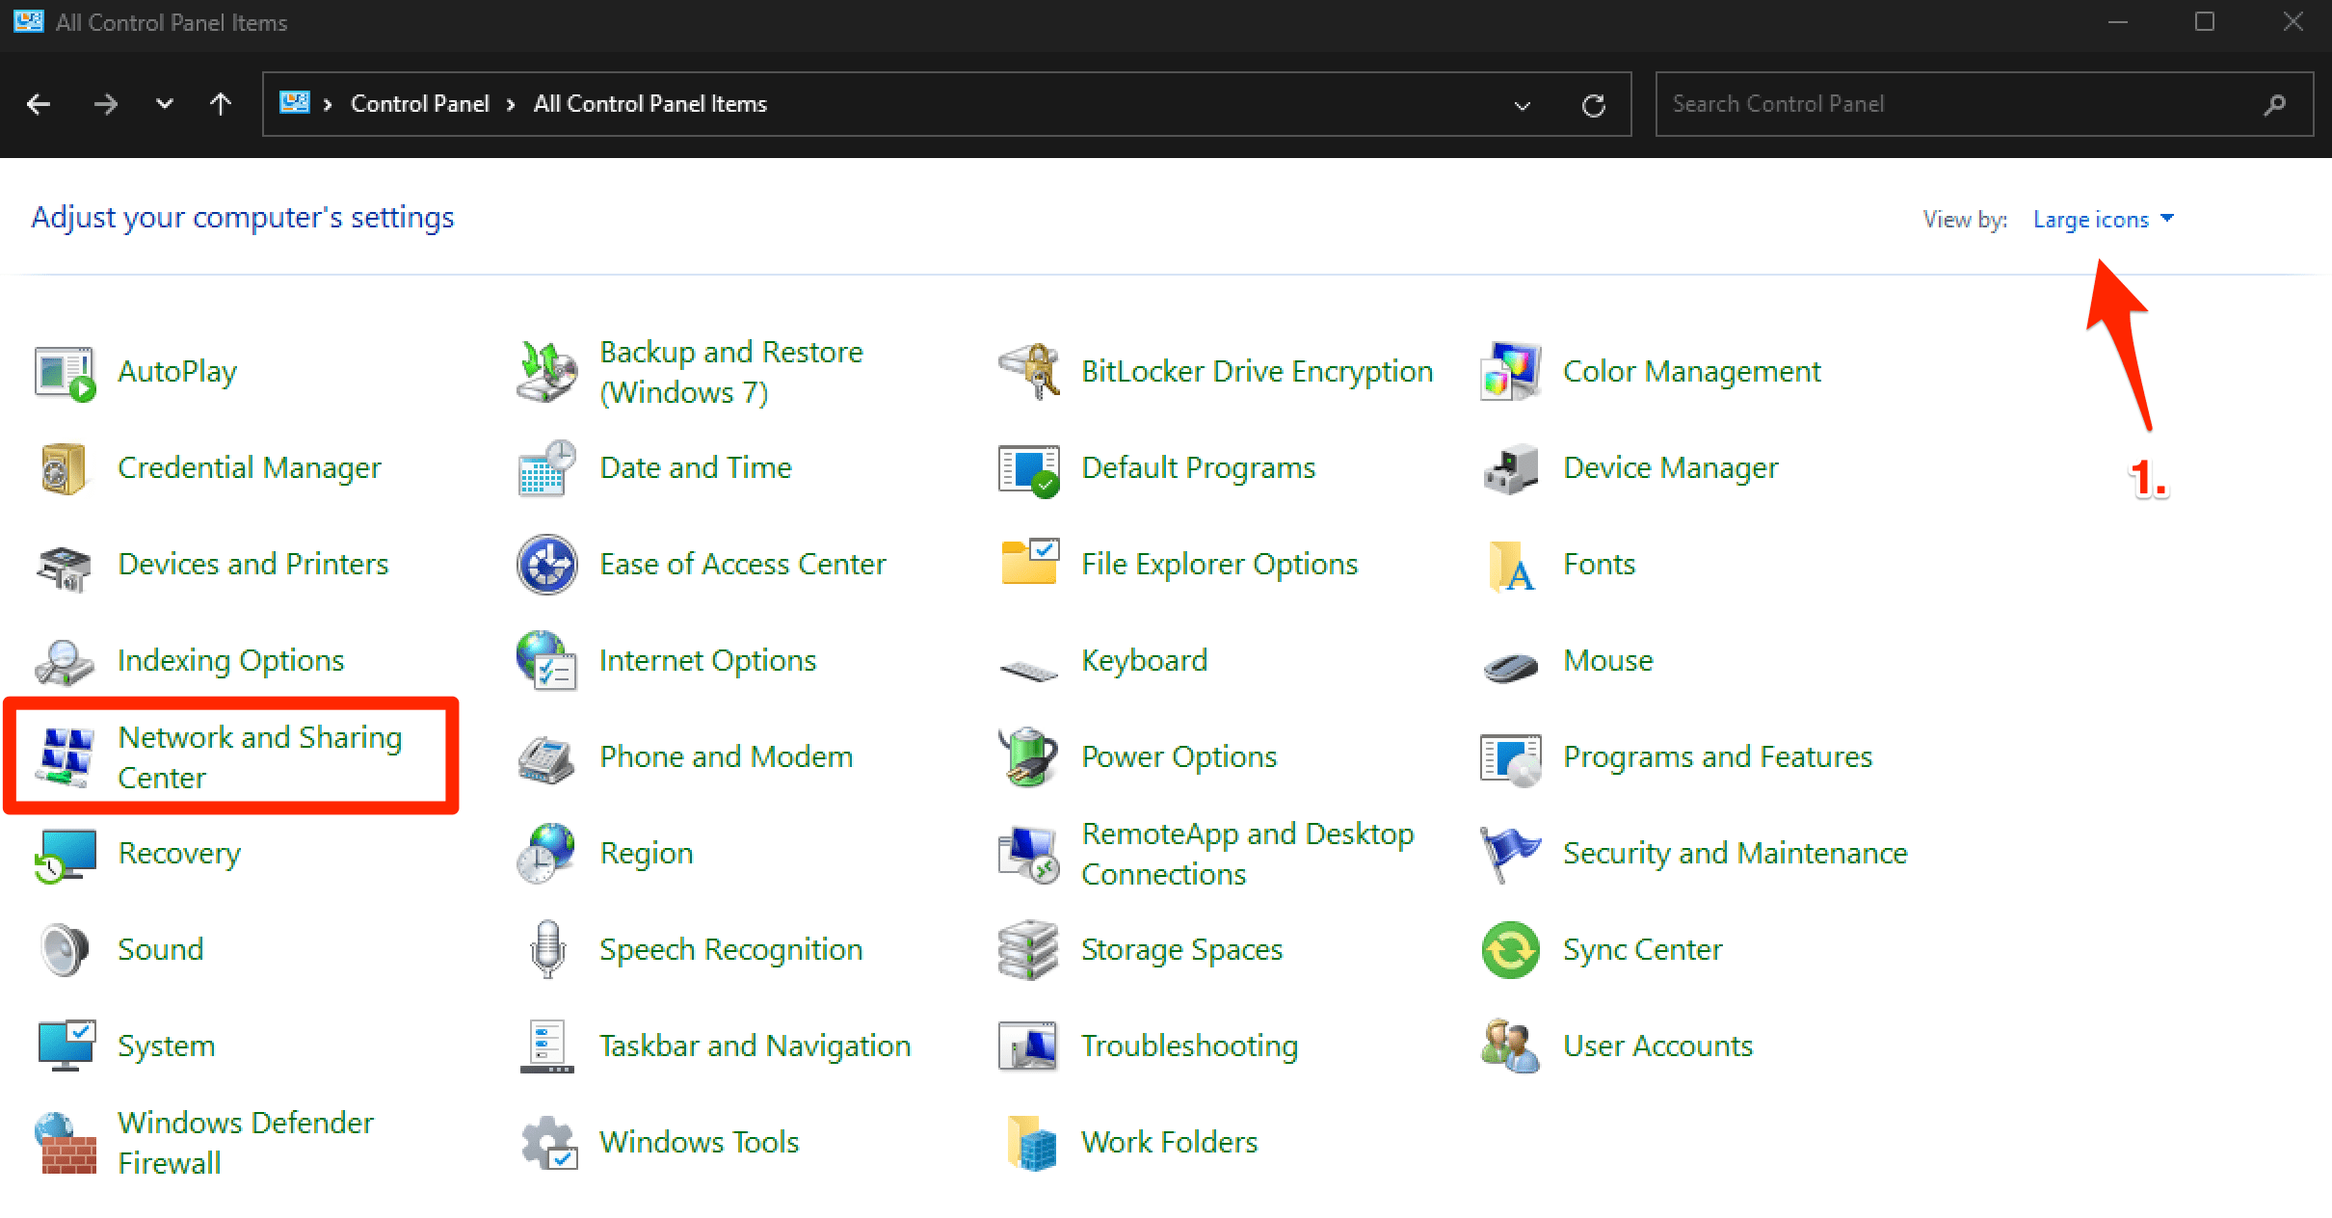
Task: Open the Device Manager link text
Action: coord(1670,467)
